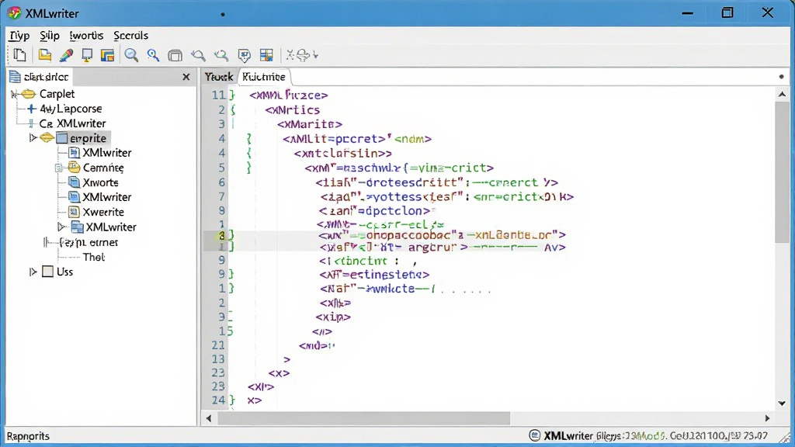Select the Ca XMLwriter tree row

click(x=72, y=123)
